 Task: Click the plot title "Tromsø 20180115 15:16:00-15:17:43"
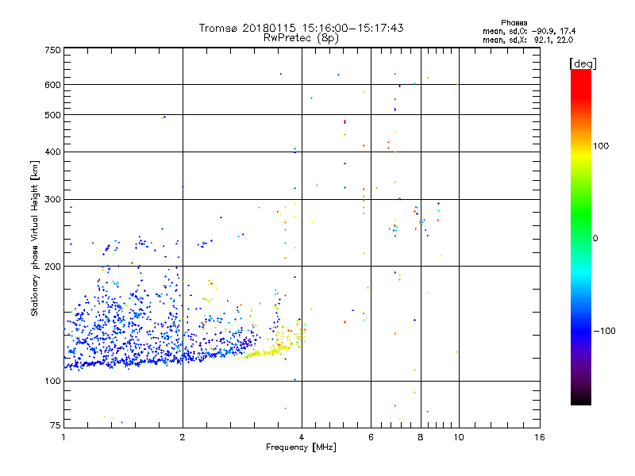click(301, 28)
